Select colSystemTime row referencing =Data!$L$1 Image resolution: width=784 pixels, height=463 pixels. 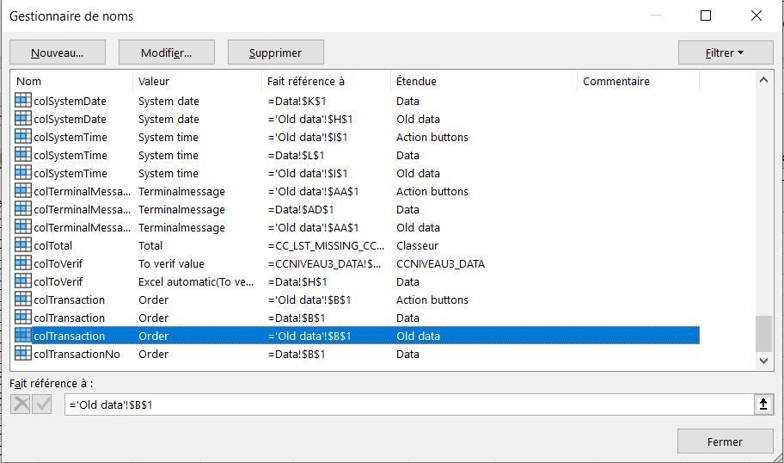[357, 155]
